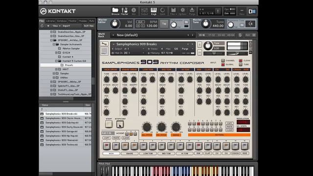This screenshot has height=176, width=313.
Task: Click the browser refresh icon
Action: click(x=42, y=26)
